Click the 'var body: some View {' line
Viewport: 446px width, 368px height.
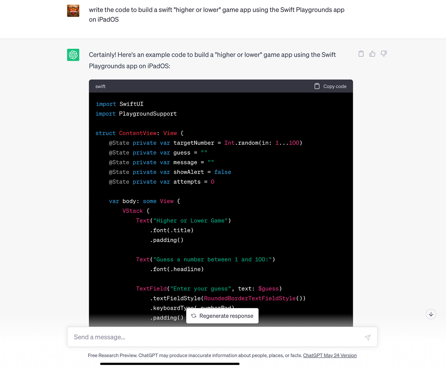point(145,201)
